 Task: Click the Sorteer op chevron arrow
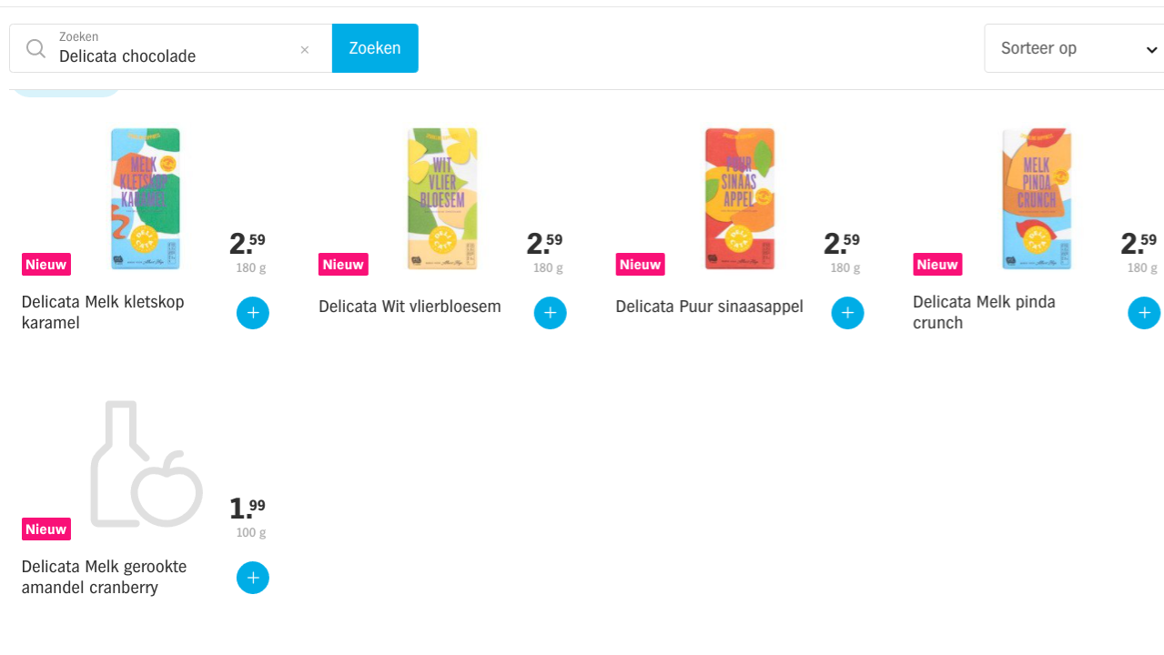coord(1151,50)
